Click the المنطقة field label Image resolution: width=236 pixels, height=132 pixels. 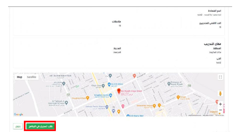pos(217,48)
